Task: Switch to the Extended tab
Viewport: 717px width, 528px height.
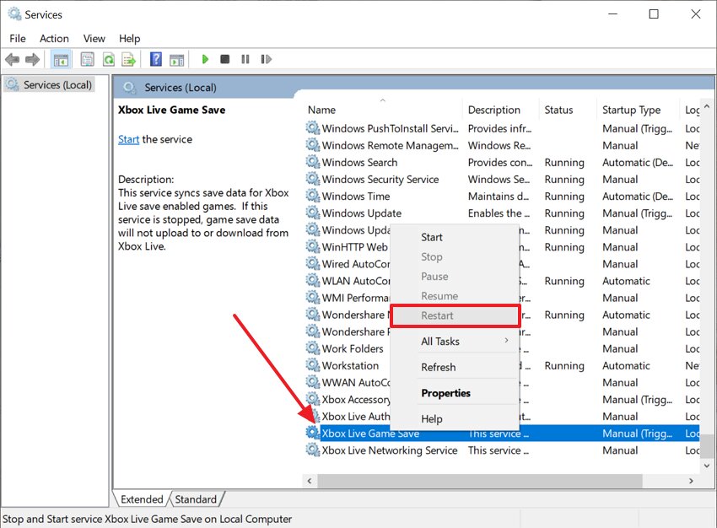Action: 142,499
